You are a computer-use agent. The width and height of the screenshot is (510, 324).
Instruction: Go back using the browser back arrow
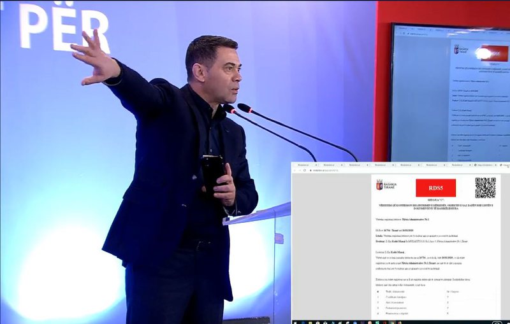pyautogui.click(x=295, y=171)
